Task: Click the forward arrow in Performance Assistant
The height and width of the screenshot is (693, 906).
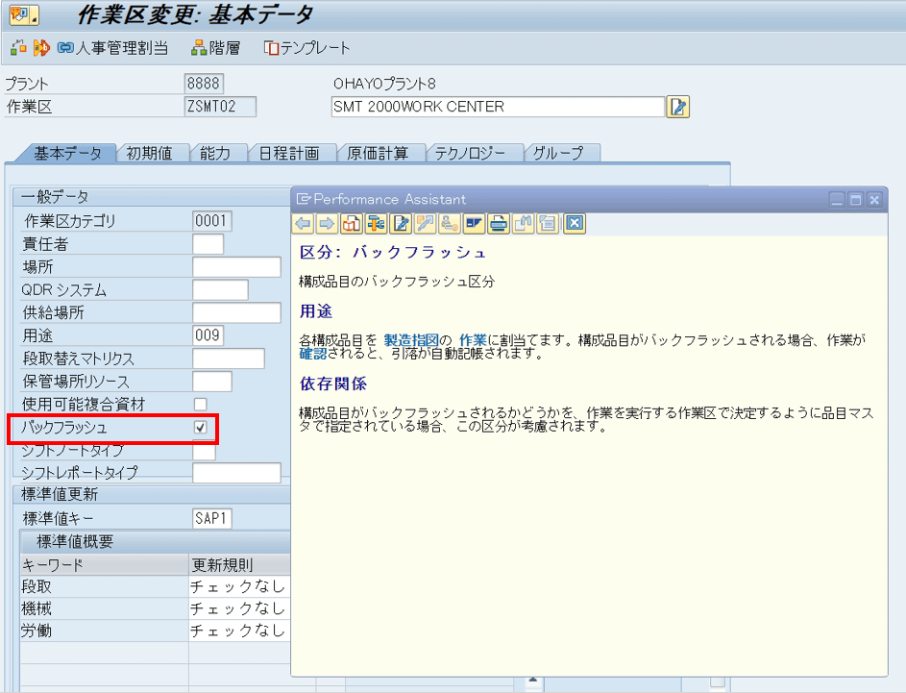Action: pos(327,224)
